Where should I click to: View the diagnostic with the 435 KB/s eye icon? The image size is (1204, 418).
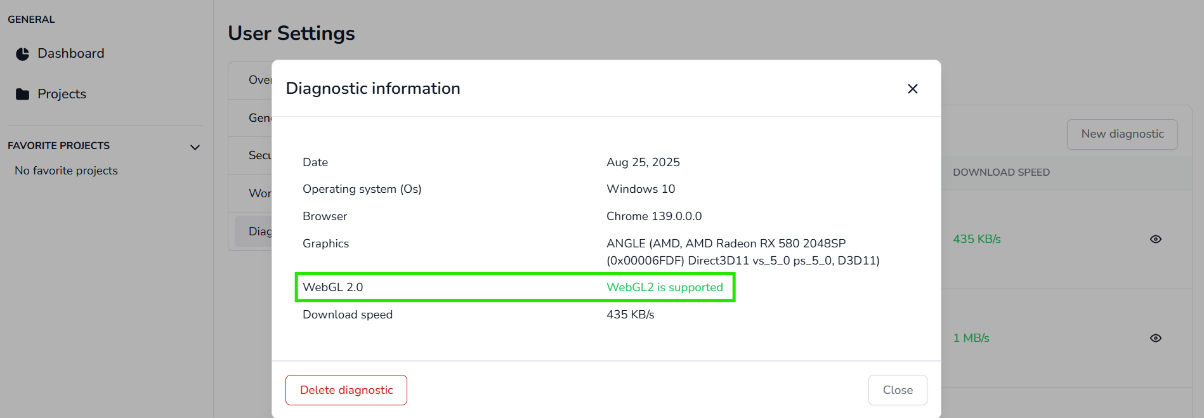pyautogui.click(x=1155, y=239)
